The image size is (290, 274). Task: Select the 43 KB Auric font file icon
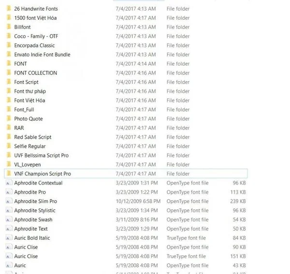tap(9, 265)
